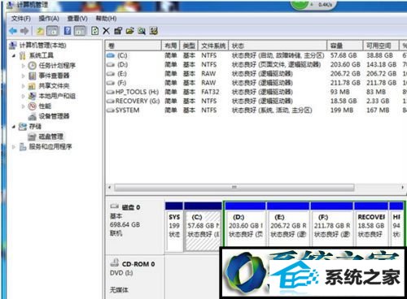Select the (F:) 211.78 GB partition block
Viewport: 407px width, 299px height.
click(332, 225)
